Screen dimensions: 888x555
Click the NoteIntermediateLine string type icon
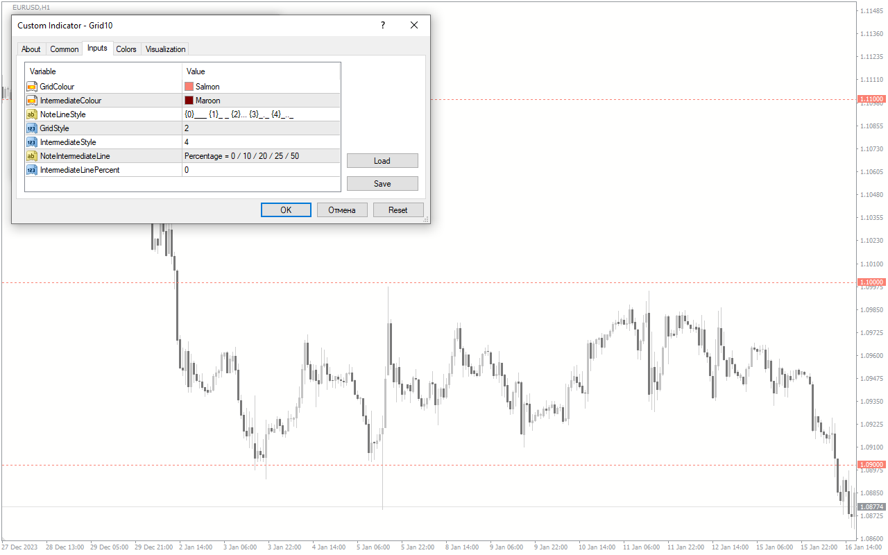31,156
